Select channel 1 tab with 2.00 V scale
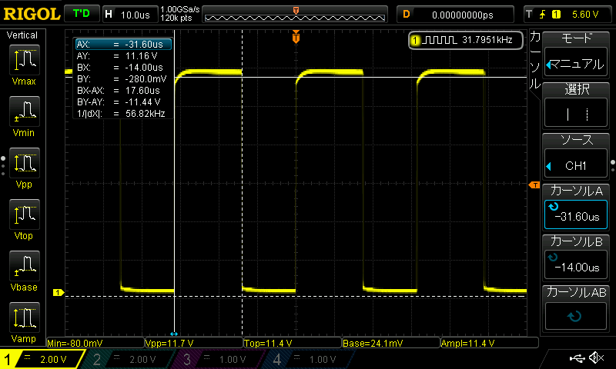Screen dimensions: 616x369 point(42,359)
